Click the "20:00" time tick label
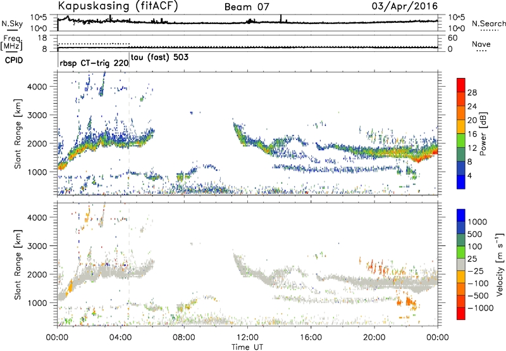This screenshot has height=351, width=506. click(x=374, y=338)
